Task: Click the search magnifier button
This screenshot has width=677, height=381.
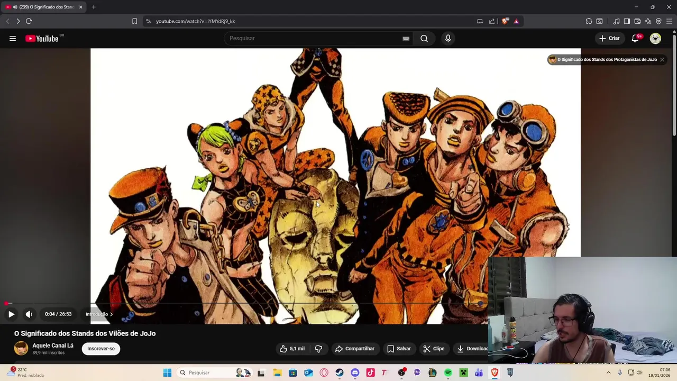Action: point(424,38)
